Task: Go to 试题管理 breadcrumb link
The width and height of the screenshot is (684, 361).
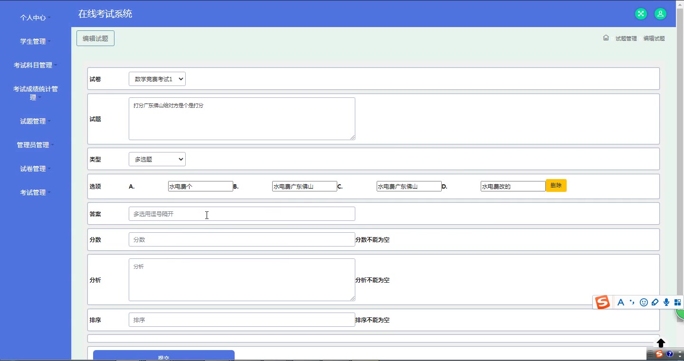Action: click(x=626, y=38)
